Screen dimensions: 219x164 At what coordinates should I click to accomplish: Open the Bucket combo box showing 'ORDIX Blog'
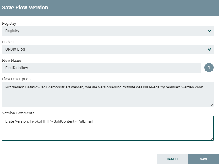108,49
